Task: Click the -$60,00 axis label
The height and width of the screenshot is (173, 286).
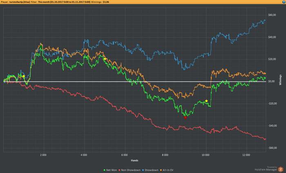Action: (x=273, y=148)
